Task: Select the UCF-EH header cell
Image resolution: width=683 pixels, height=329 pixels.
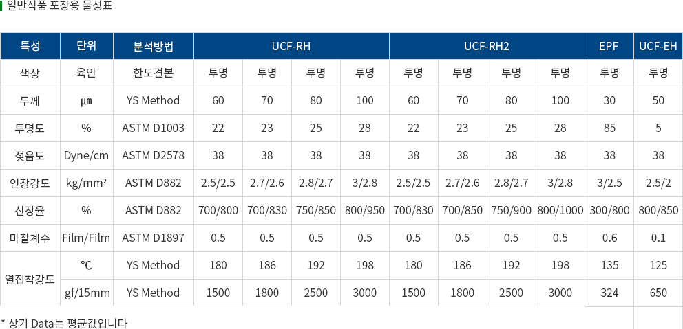Action: tap(658, 46)
